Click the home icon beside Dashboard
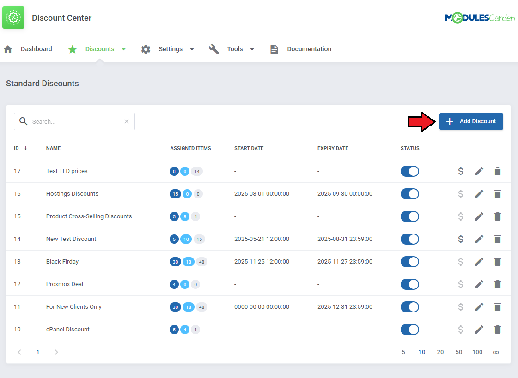518x378 pixels. click(8, 49)
